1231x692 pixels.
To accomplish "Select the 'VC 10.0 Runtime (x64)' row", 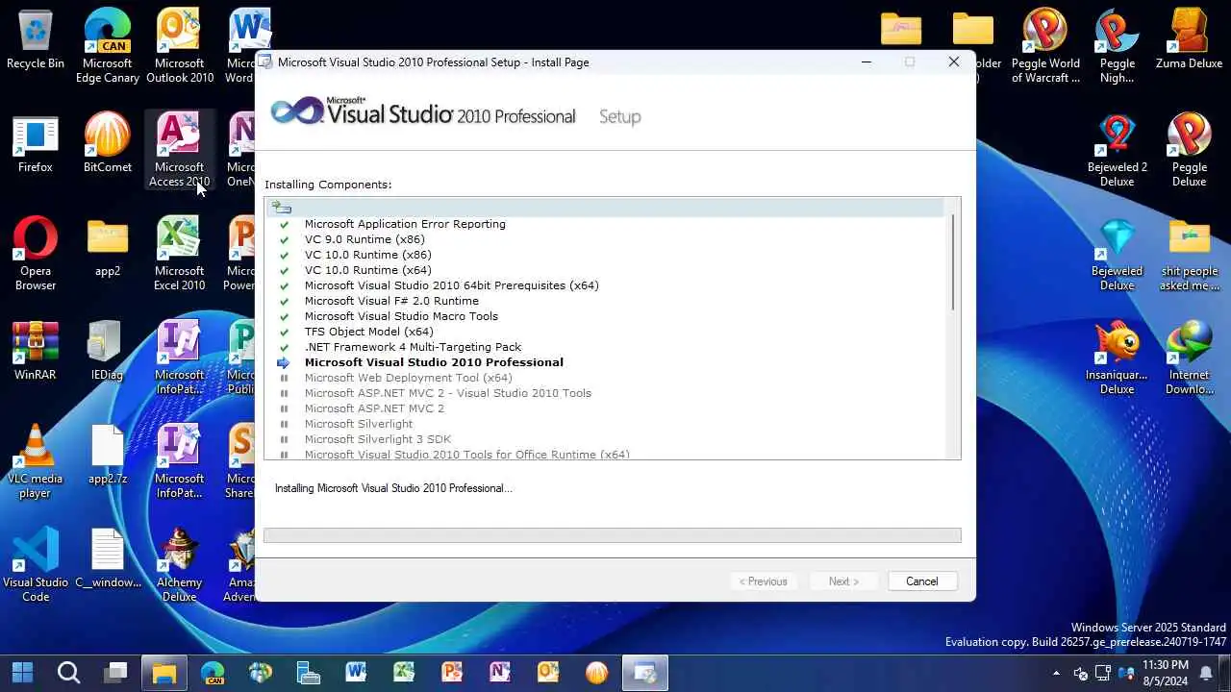I will click(x=367, y=270).
